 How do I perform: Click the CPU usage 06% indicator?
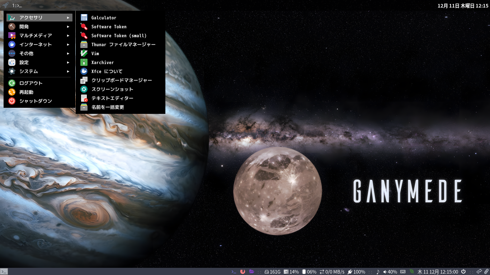click(x=309, y=272)
